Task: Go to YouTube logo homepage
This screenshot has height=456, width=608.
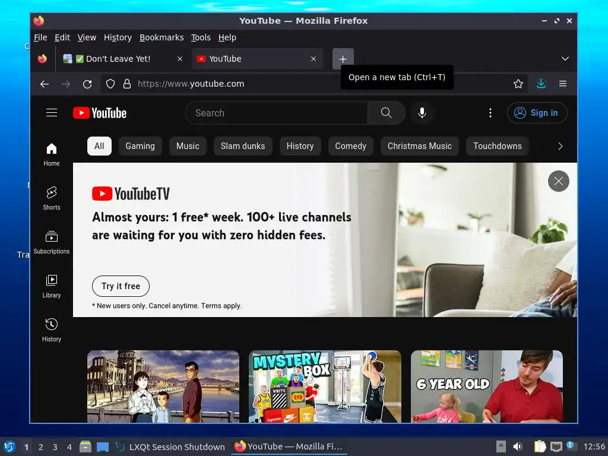Action: (100, 113)
